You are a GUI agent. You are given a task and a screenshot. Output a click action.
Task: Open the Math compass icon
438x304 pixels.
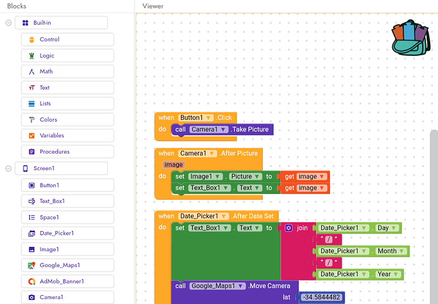click(x=32, y=72)
